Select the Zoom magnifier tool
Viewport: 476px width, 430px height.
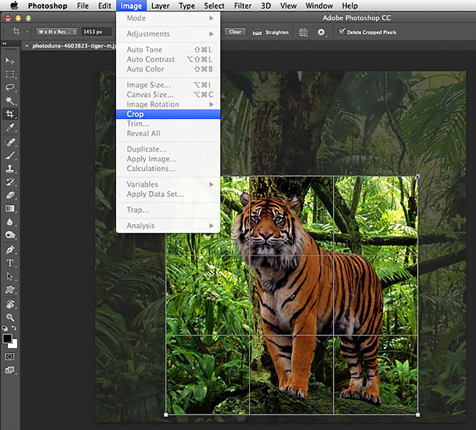pyautogui.click(x=10, y=318)
